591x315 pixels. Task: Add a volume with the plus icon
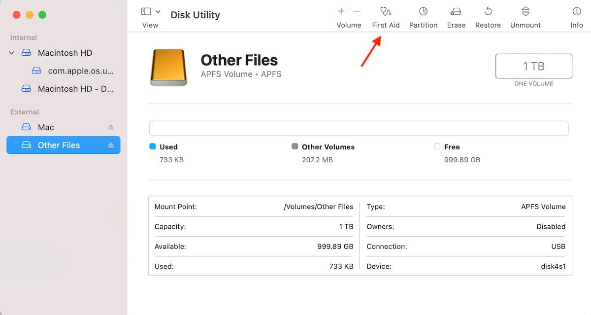pos(341,11)
